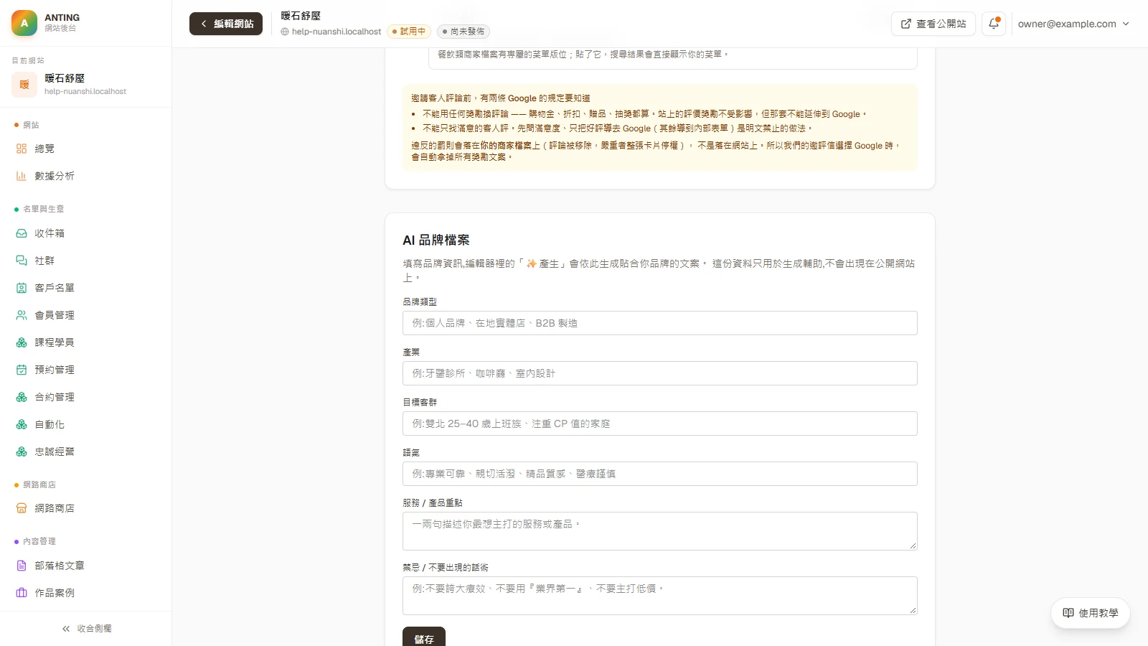Screen dimensions: 1148x646
Task: Focus the 禁忌 / 不要出現的話術 textarea
Action: [x=660, y=596]
